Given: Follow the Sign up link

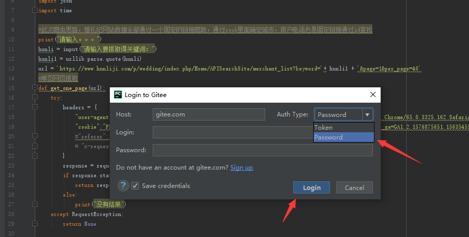Looking at the screenshot, I should tap(242, 168).
